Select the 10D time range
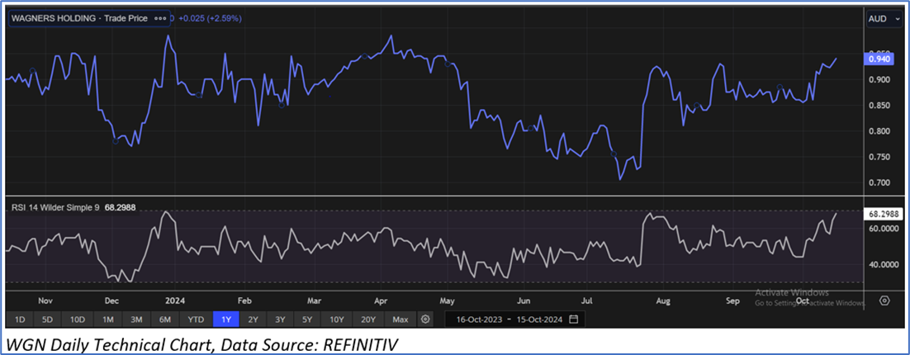The image size is (910, 355). pyautogui.click(x=77, y=319)
